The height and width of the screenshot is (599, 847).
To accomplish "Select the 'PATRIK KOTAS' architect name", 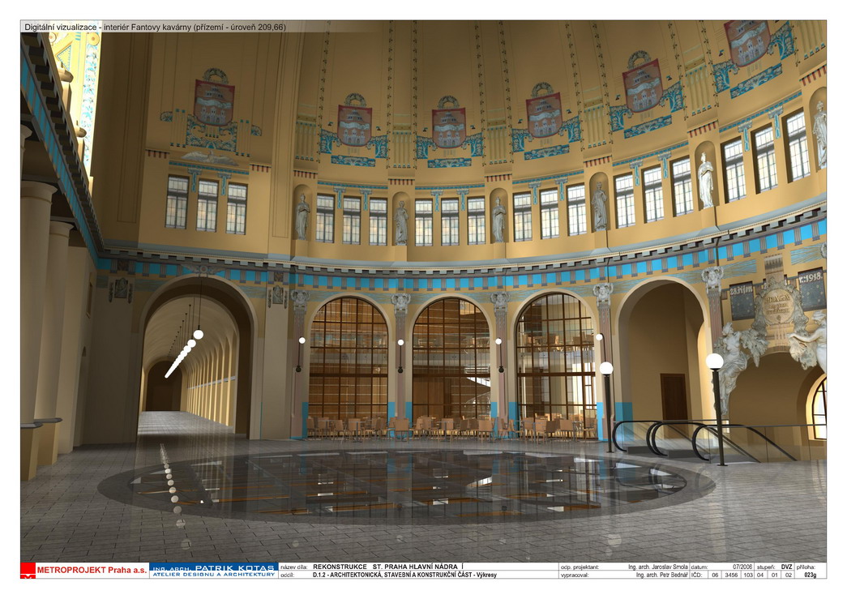I will pyautogui.click(x=235, y=567).
